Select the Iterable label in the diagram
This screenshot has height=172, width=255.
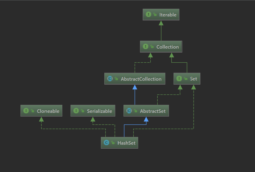pyautogui.click(x=168, y=15)
